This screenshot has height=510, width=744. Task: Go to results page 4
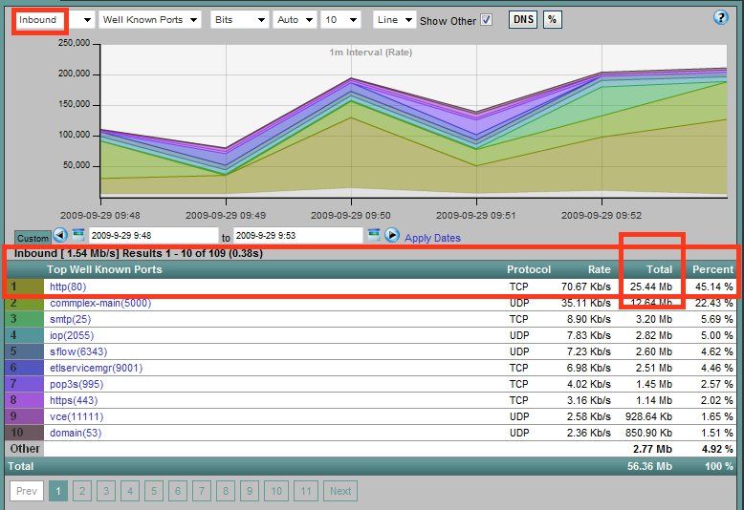(x=130, y=491)
